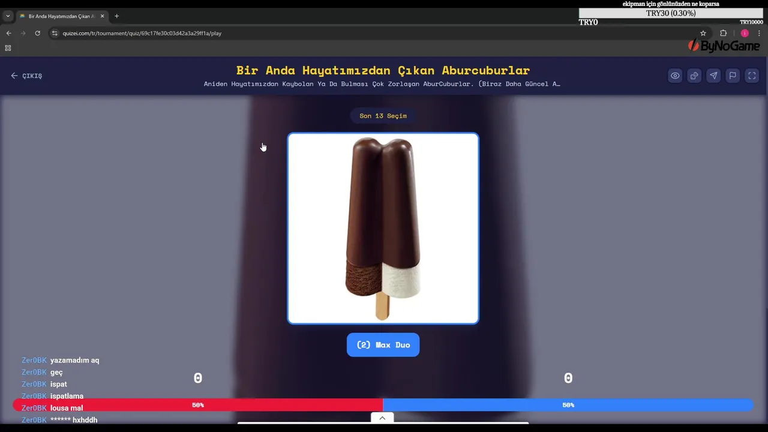
Task: Toggle fullscreen icon in header
Action: tap(752, 76)
